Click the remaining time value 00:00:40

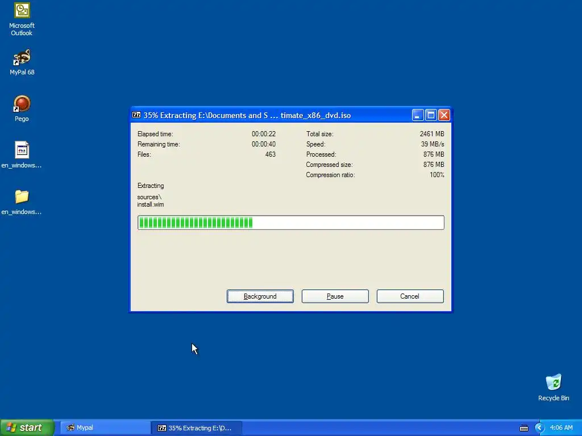point(264,144)
